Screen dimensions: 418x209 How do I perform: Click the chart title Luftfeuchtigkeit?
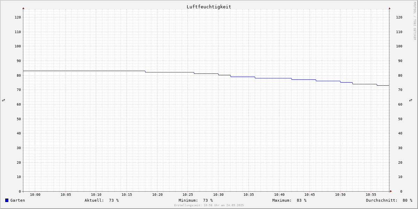coord(209,7)
